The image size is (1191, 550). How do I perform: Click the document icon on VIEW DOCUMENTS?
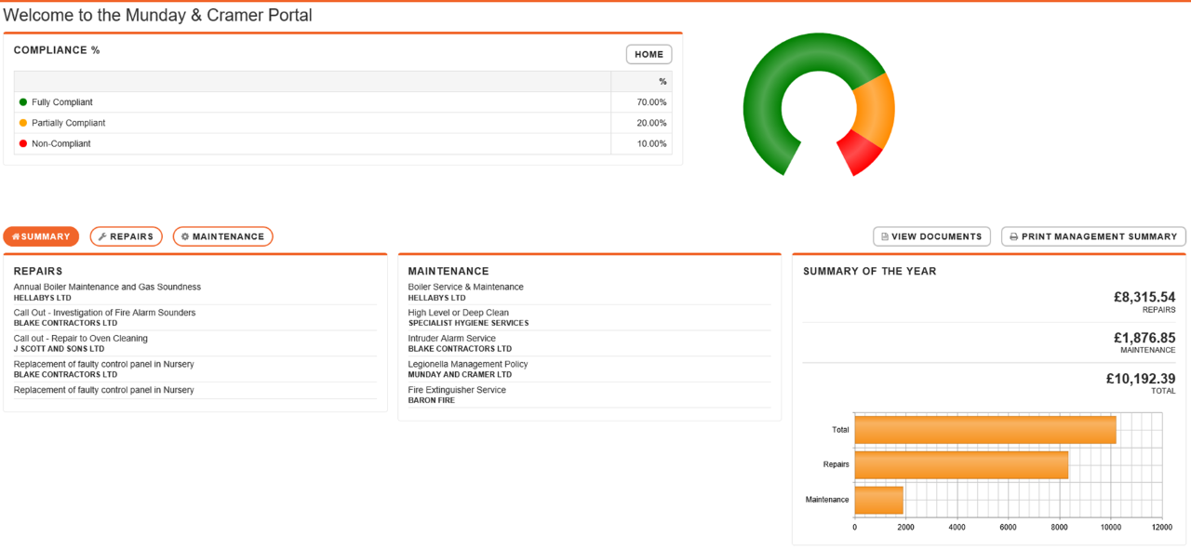[x=885, y=236]
